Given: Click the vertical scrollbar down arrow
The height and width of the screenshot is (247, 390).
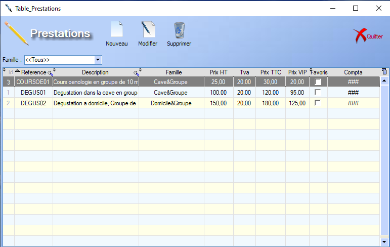Looking at the screenshot, I should [384, 241].
